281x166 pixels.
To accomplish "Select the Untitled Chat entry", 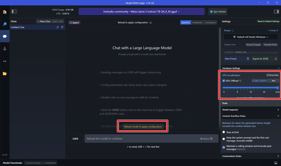I will pos(37,27).
